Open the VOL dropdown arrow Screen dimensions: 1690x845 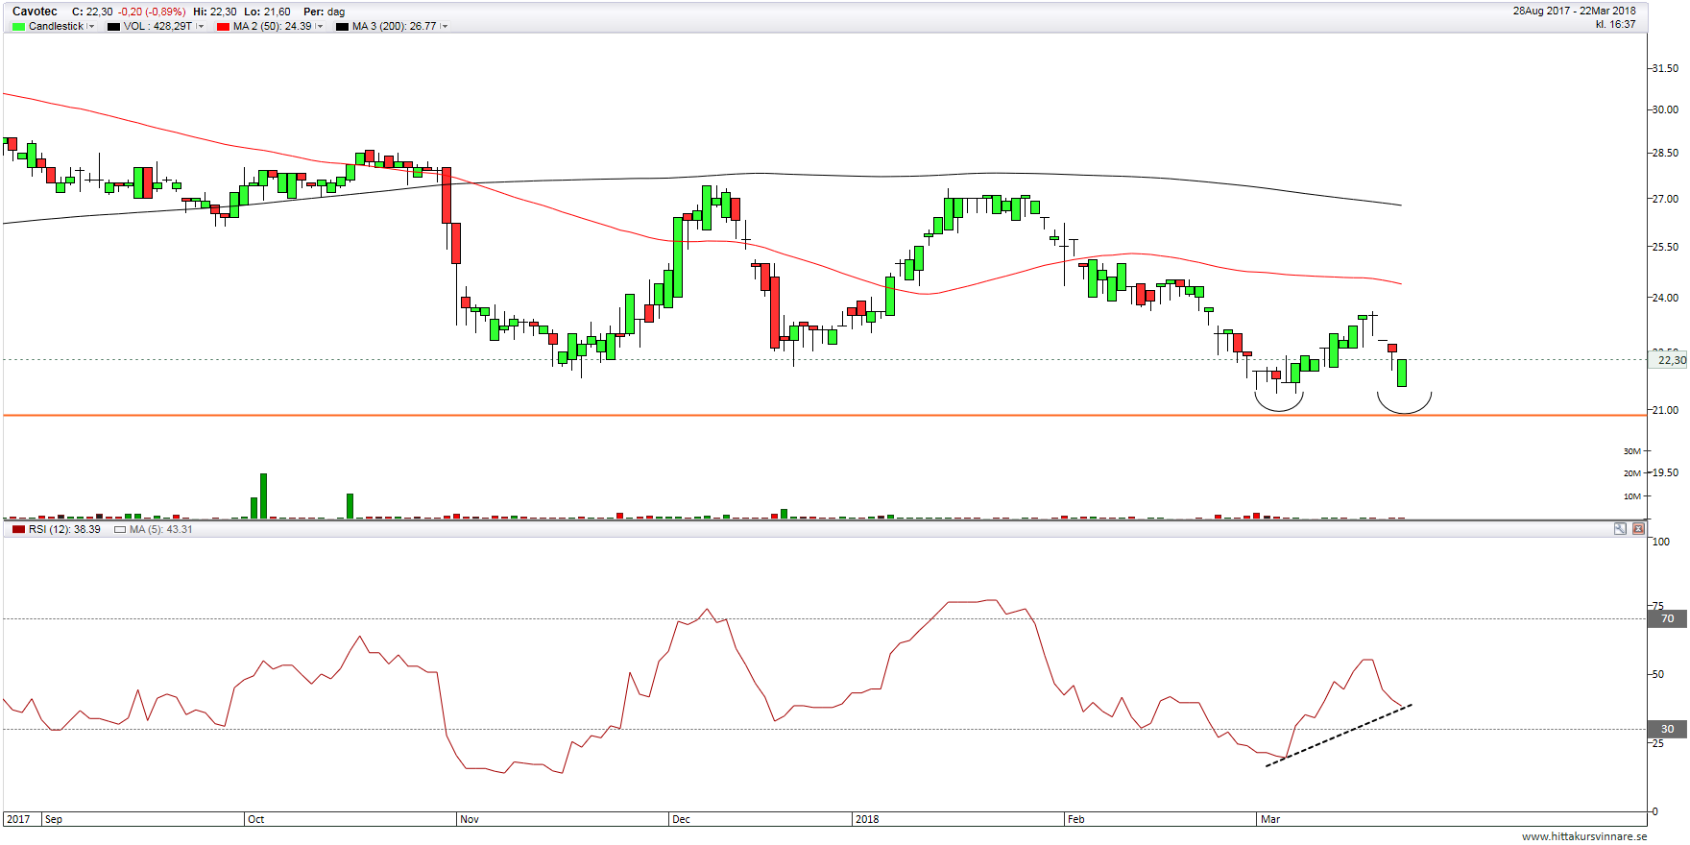(x=201, y=27)
